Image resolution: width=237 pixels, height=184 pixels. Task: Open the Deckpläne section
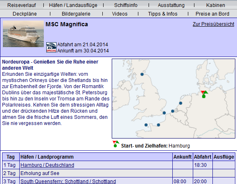(25, 14)
